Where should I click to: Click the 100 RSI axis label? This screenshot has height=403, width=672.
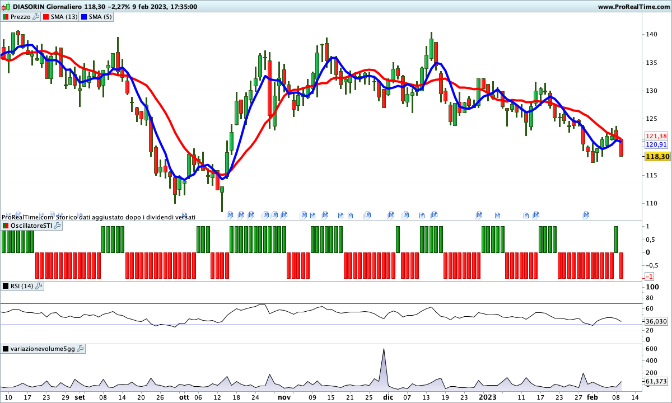[x=651, y=287]
